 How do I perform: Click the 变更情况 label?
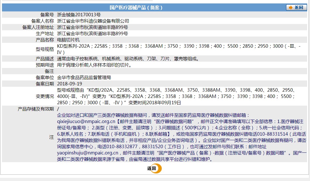45,96
